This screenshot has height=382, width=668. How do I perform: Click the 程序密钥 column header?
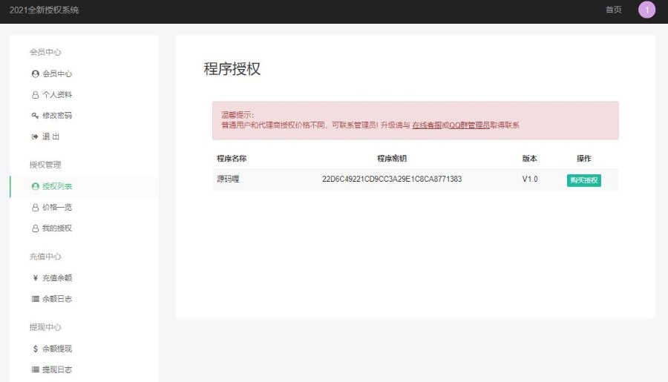[392, 159]
